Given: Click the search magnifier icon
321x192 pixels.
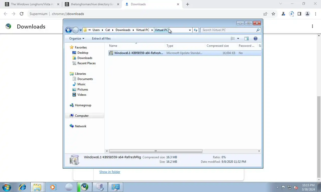Looking at the screenshot, I should pyautogui.click(x=258, y=30).
